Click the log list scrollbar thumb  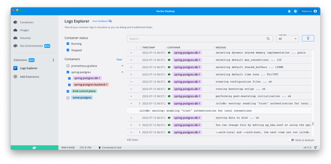tap(313, 124)
